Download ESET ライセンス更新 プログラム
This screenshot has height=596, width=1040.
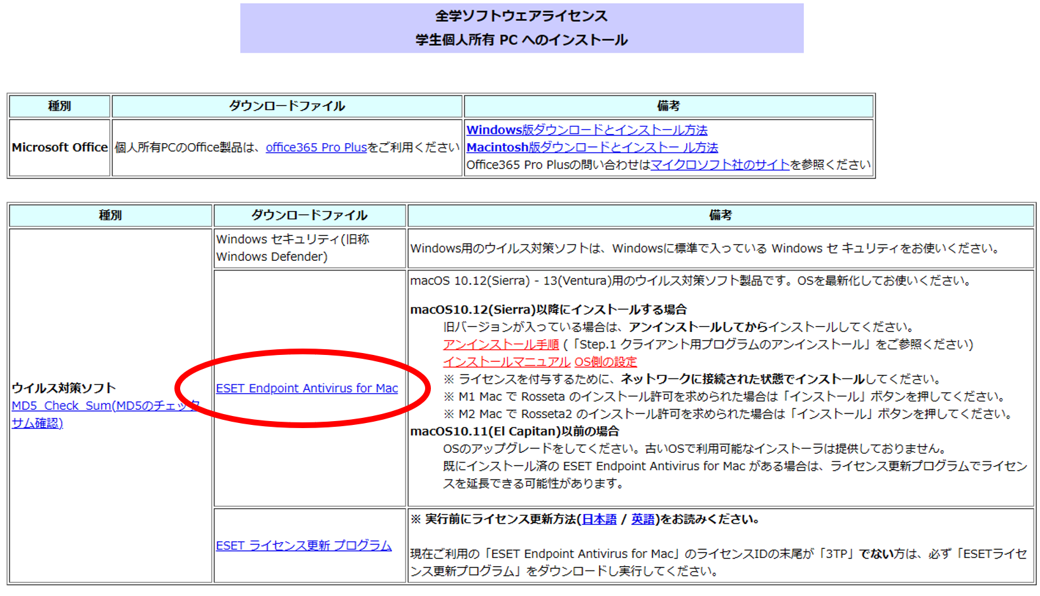(x=304, y=546)
